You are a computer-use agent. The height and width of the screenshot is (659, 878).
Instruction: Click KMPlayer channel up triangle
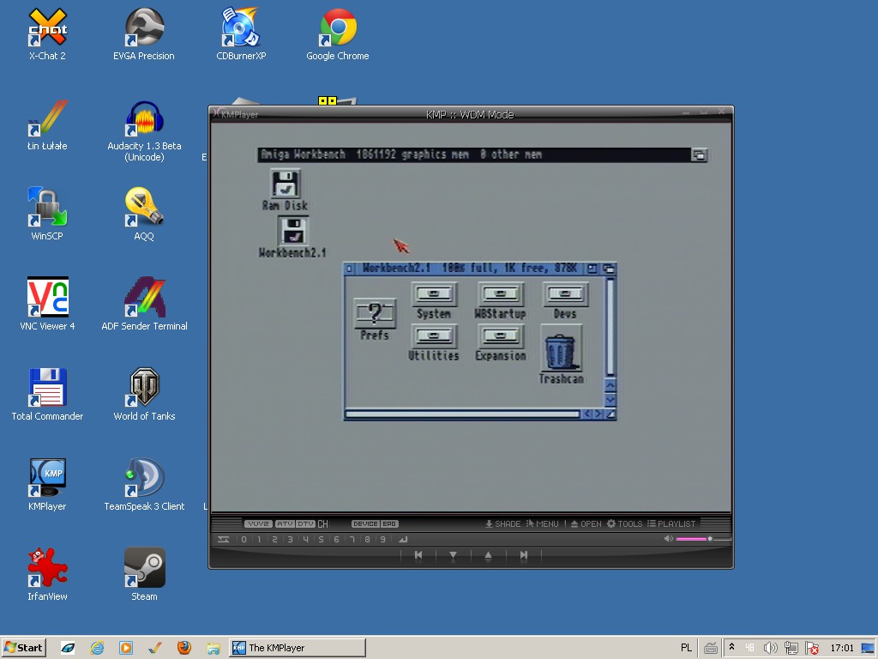488,555
